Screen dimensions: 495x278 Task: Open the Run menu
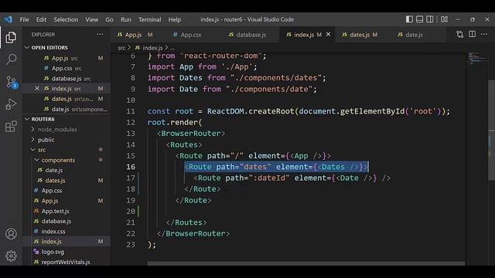125,19
